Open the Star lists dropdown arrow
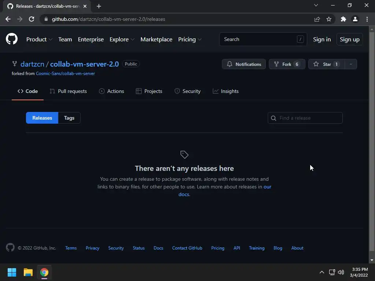The height and width of the screenshot is (281, 375). [x=351, y=64]
